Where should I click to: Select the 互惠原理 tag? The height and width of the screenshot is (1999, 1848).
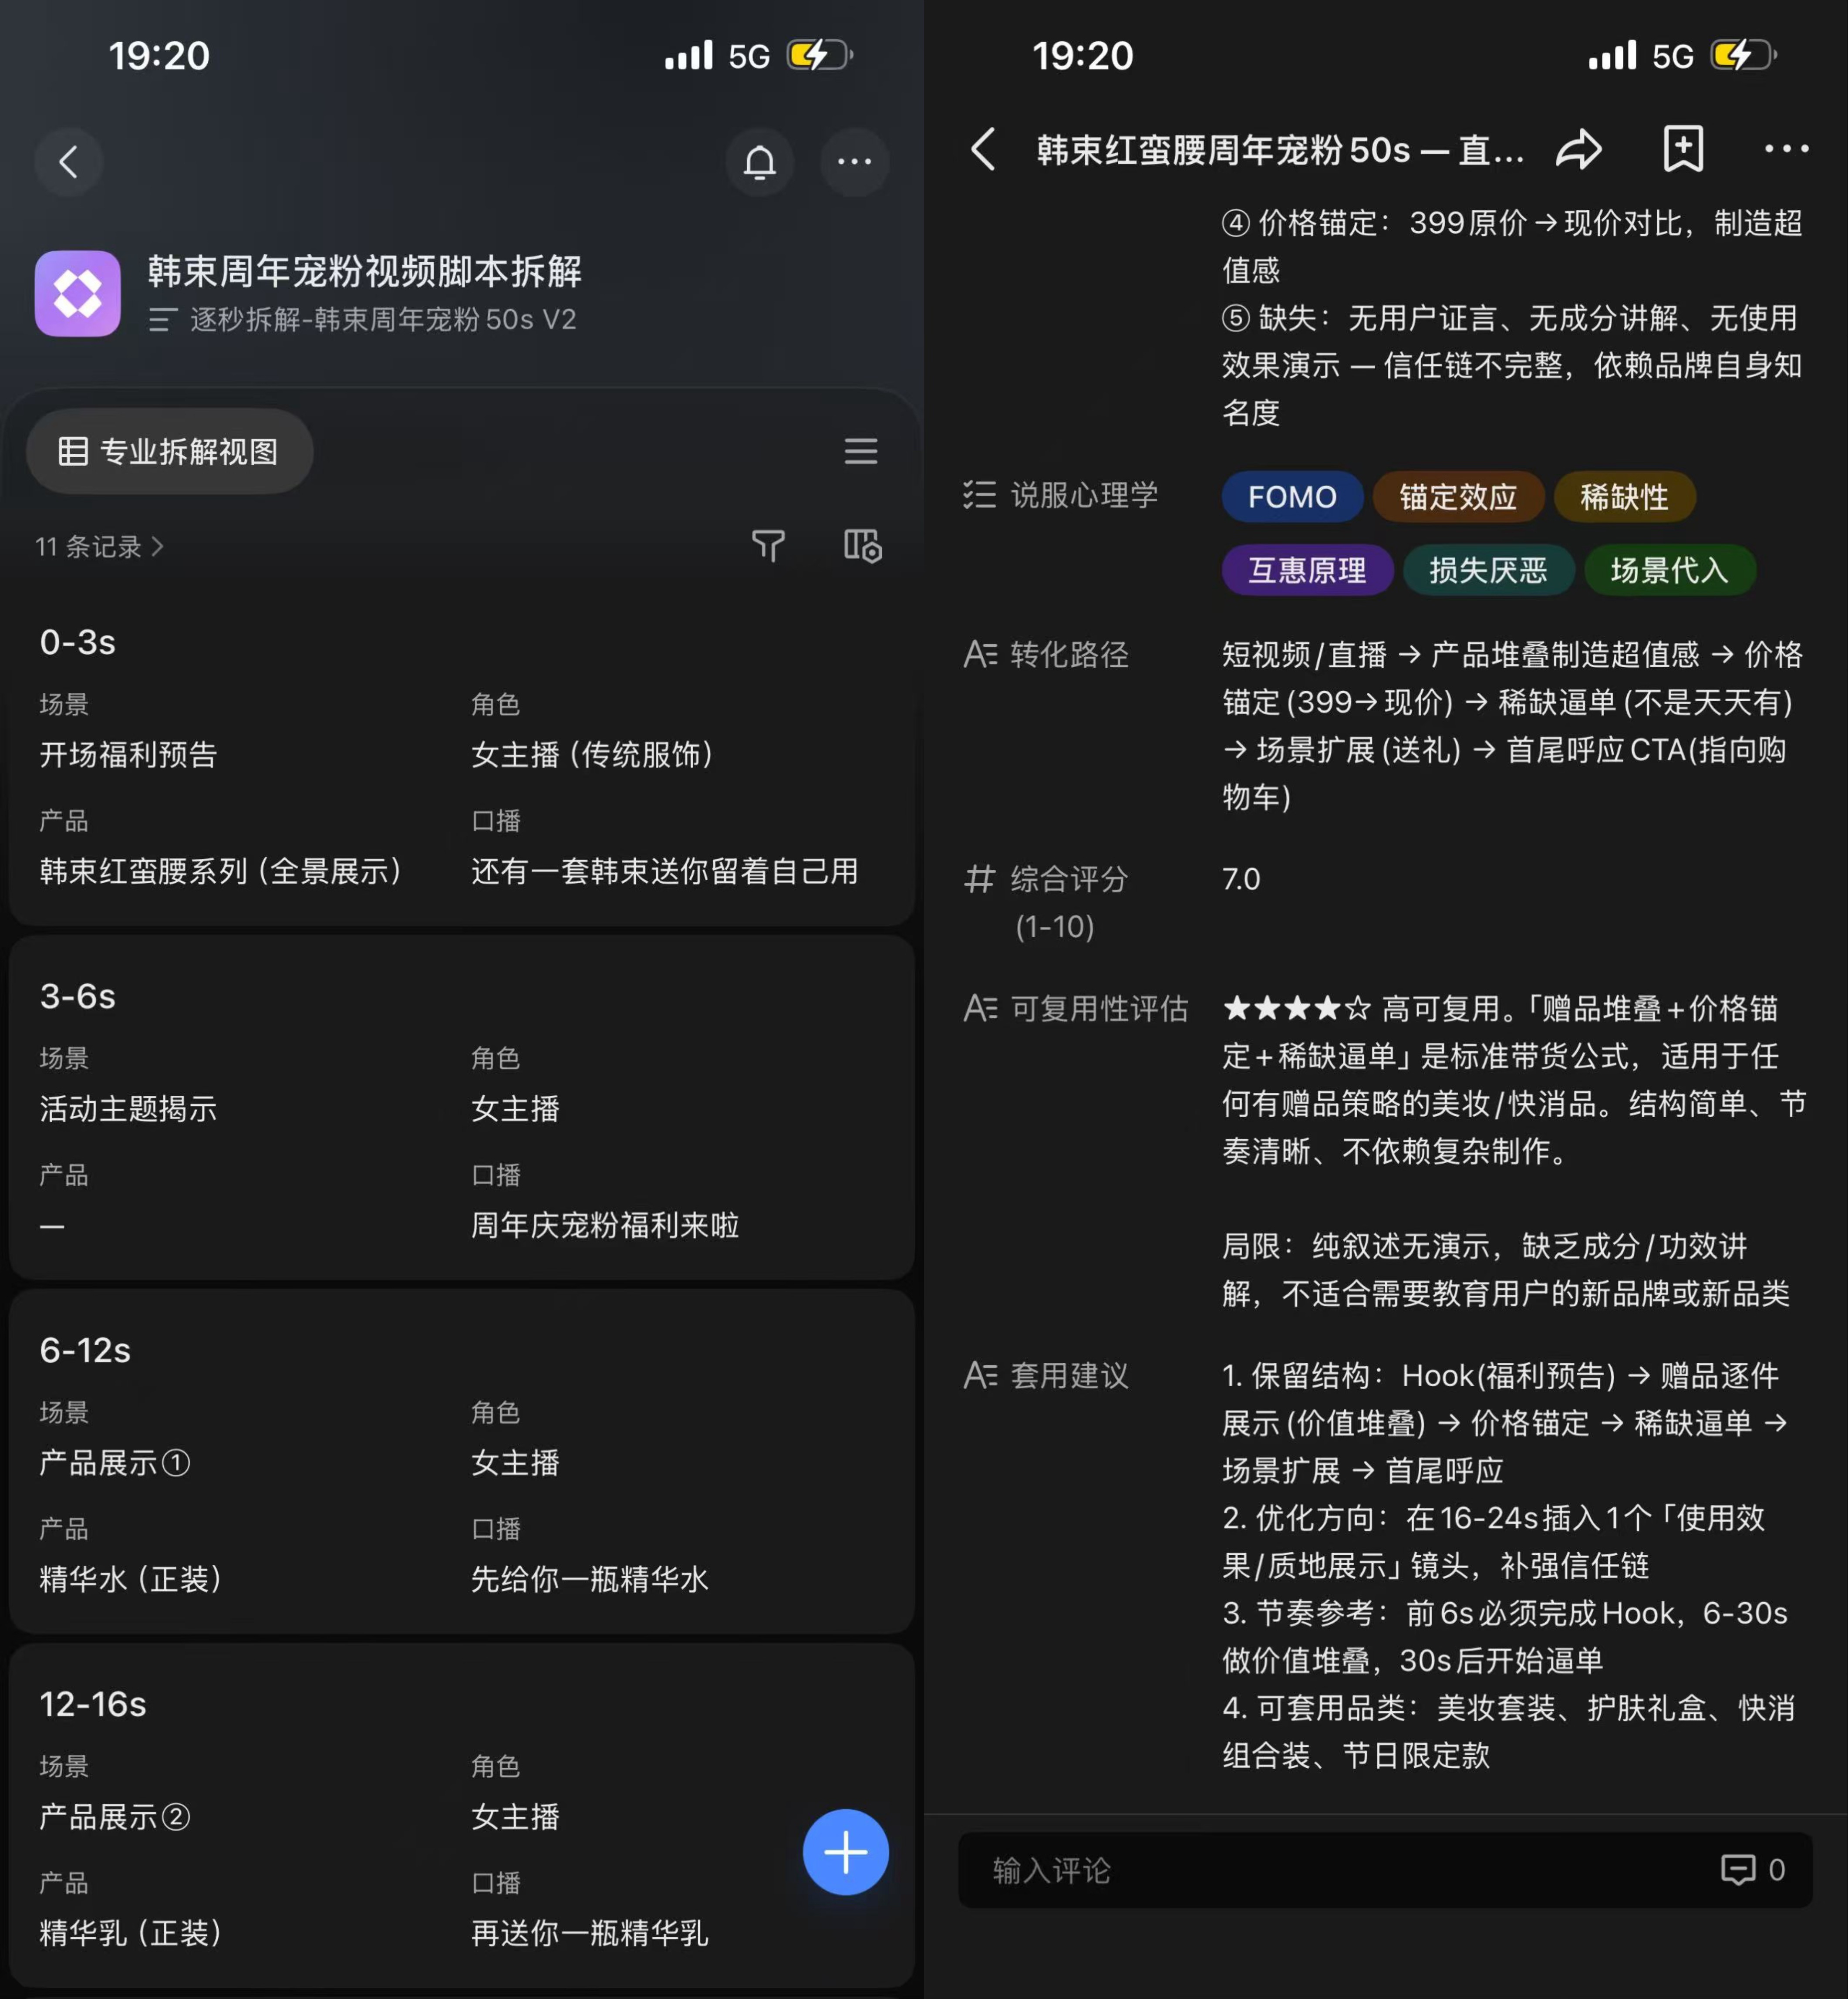(x=1307, y=570)
